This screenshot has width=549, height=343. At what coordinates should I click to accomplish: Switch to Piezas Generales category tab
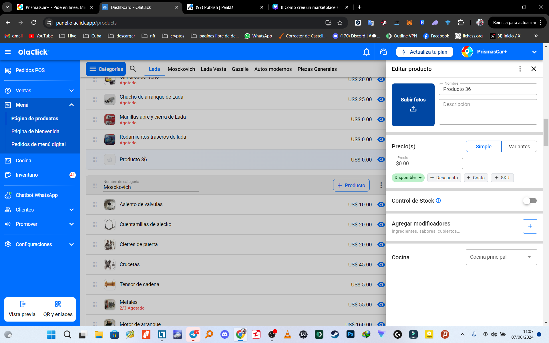point(317,69)
